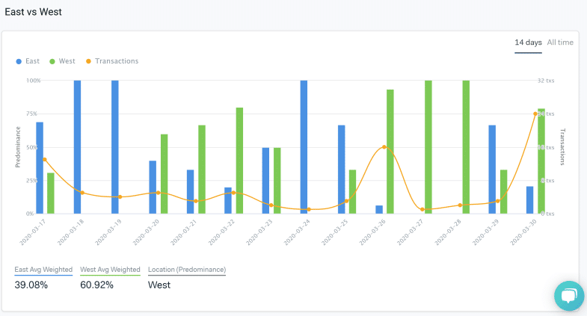Click the East Avg Weighted label

(43, 269)
